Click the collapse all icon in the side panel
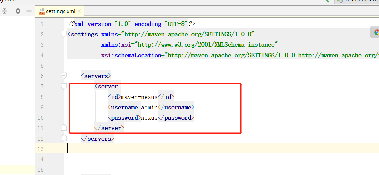Screen dimensions: 379x175 [5, 11]
